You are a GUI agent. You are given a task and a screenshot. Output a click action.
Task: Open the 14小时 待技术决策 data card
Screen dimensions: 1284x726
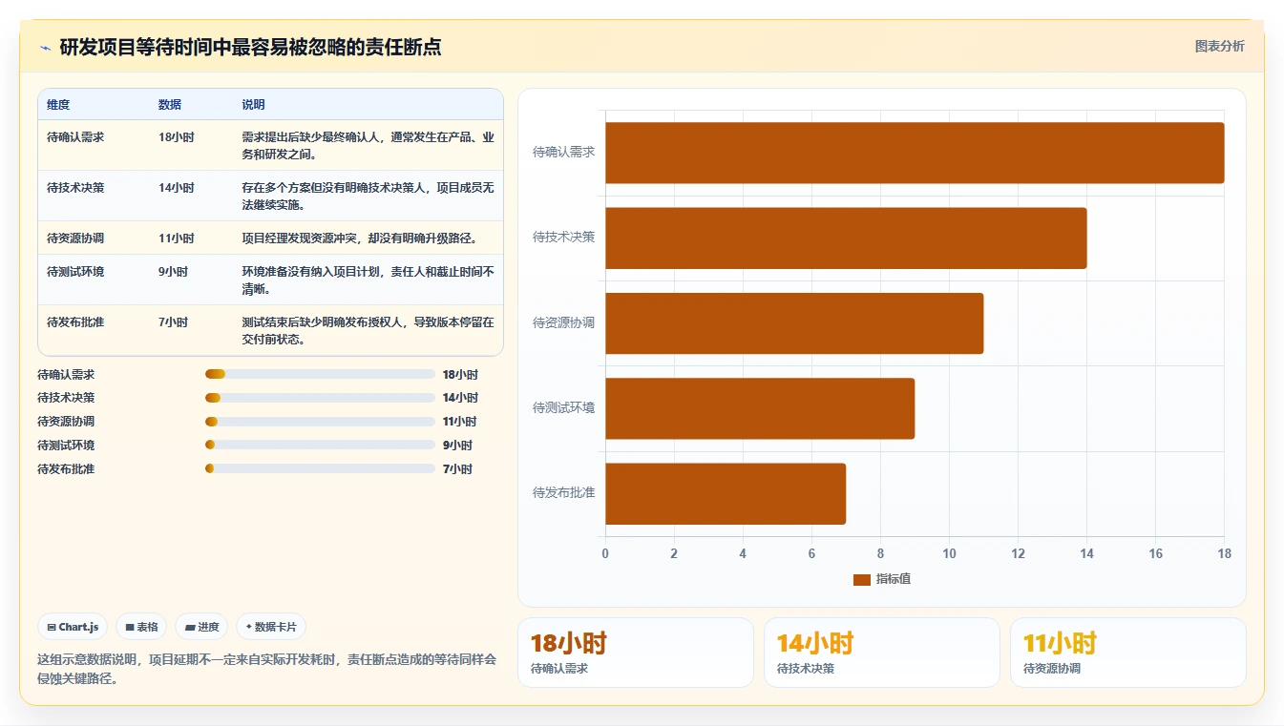point(882,653)
